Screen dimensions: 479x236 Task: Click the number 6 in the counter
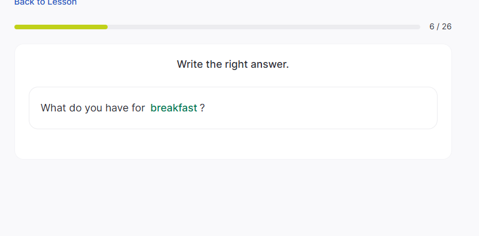(x=432, y=26)
